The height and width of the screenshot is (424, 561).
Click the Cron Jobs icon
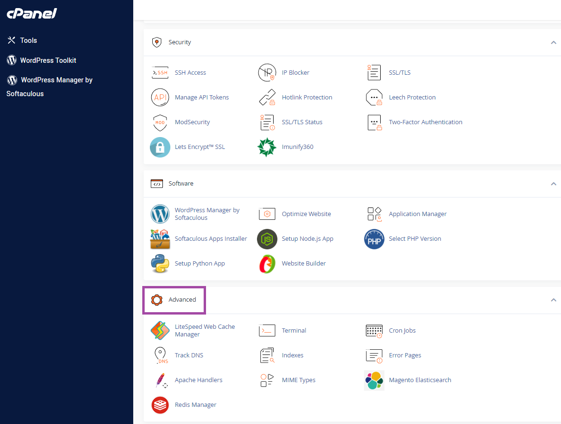point(374,331)
